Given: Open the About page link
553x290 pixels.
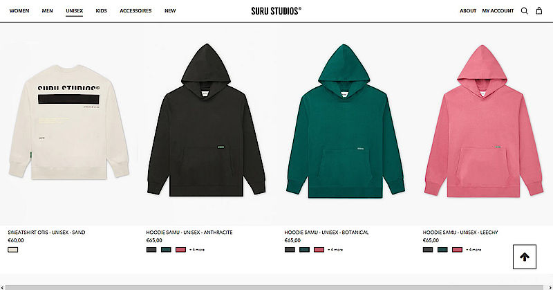Looking at the screenshot, I should (x=468, y=11).
